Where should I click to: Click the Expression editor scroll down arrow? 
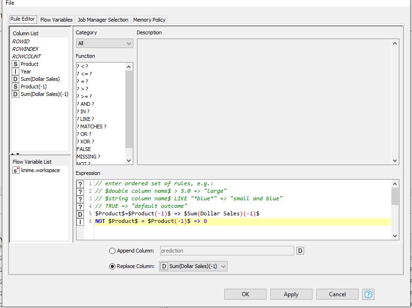395,236
